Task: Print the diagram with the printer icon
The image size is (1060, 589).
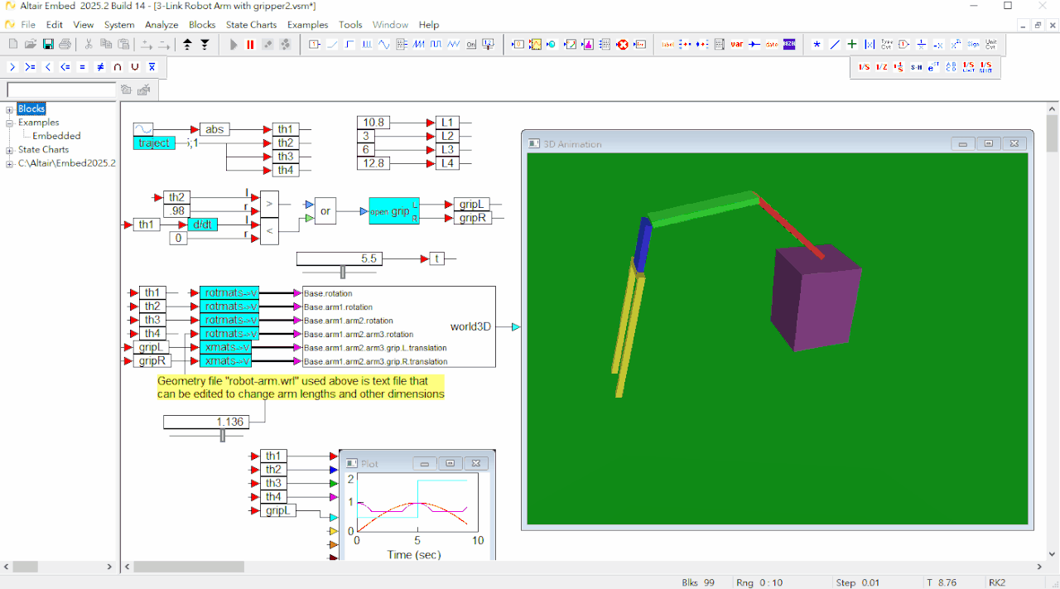Action: coord(65,44)
